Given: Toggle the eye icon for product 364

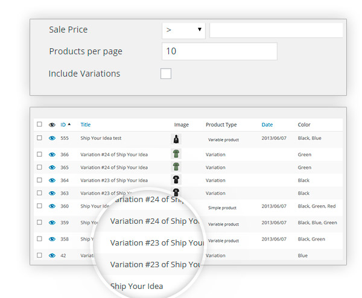Looking at the screenshot, I should 52,180.
